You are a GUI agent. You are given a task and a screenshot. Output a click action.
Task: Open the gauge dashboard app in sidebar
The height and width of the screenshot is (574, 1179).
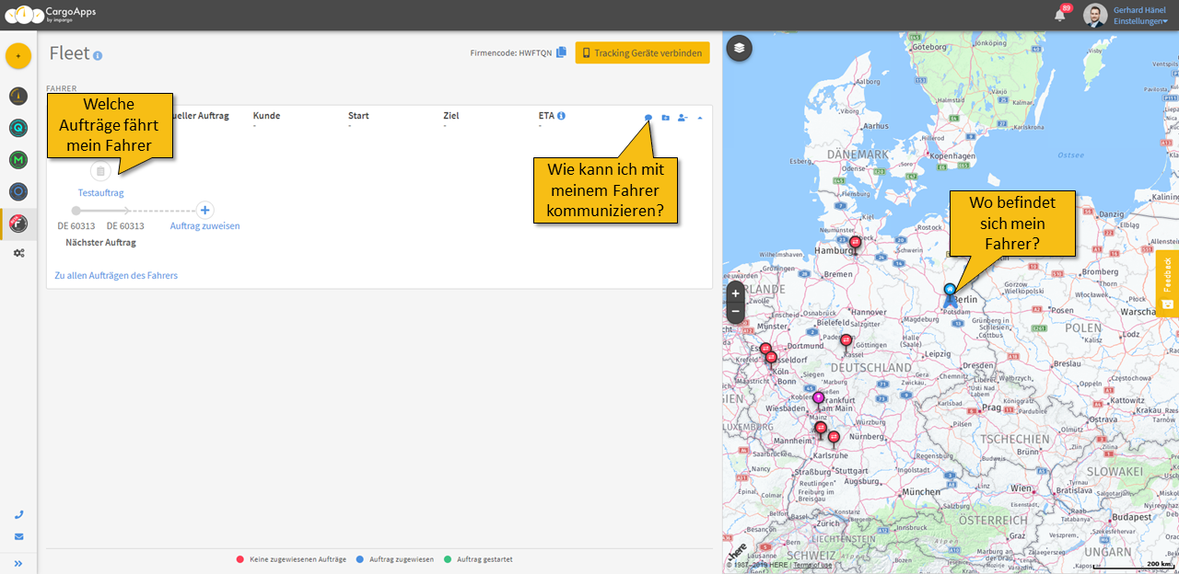coord(18,96)
